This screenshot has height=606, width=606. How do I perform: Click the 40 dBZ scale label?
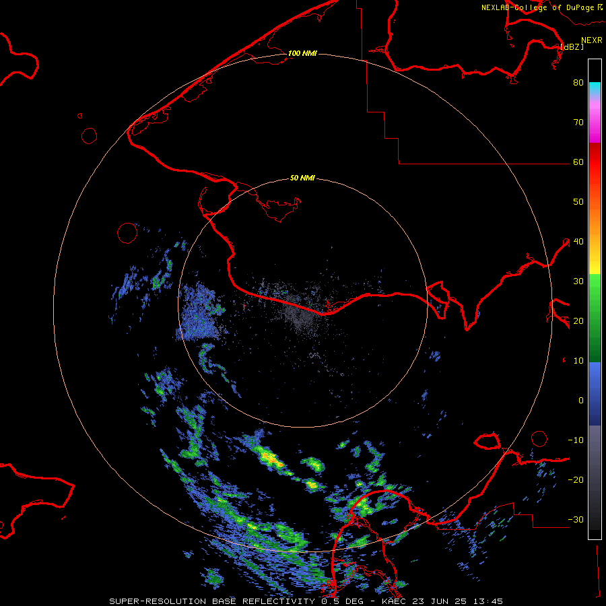click(x=578, y=242)
